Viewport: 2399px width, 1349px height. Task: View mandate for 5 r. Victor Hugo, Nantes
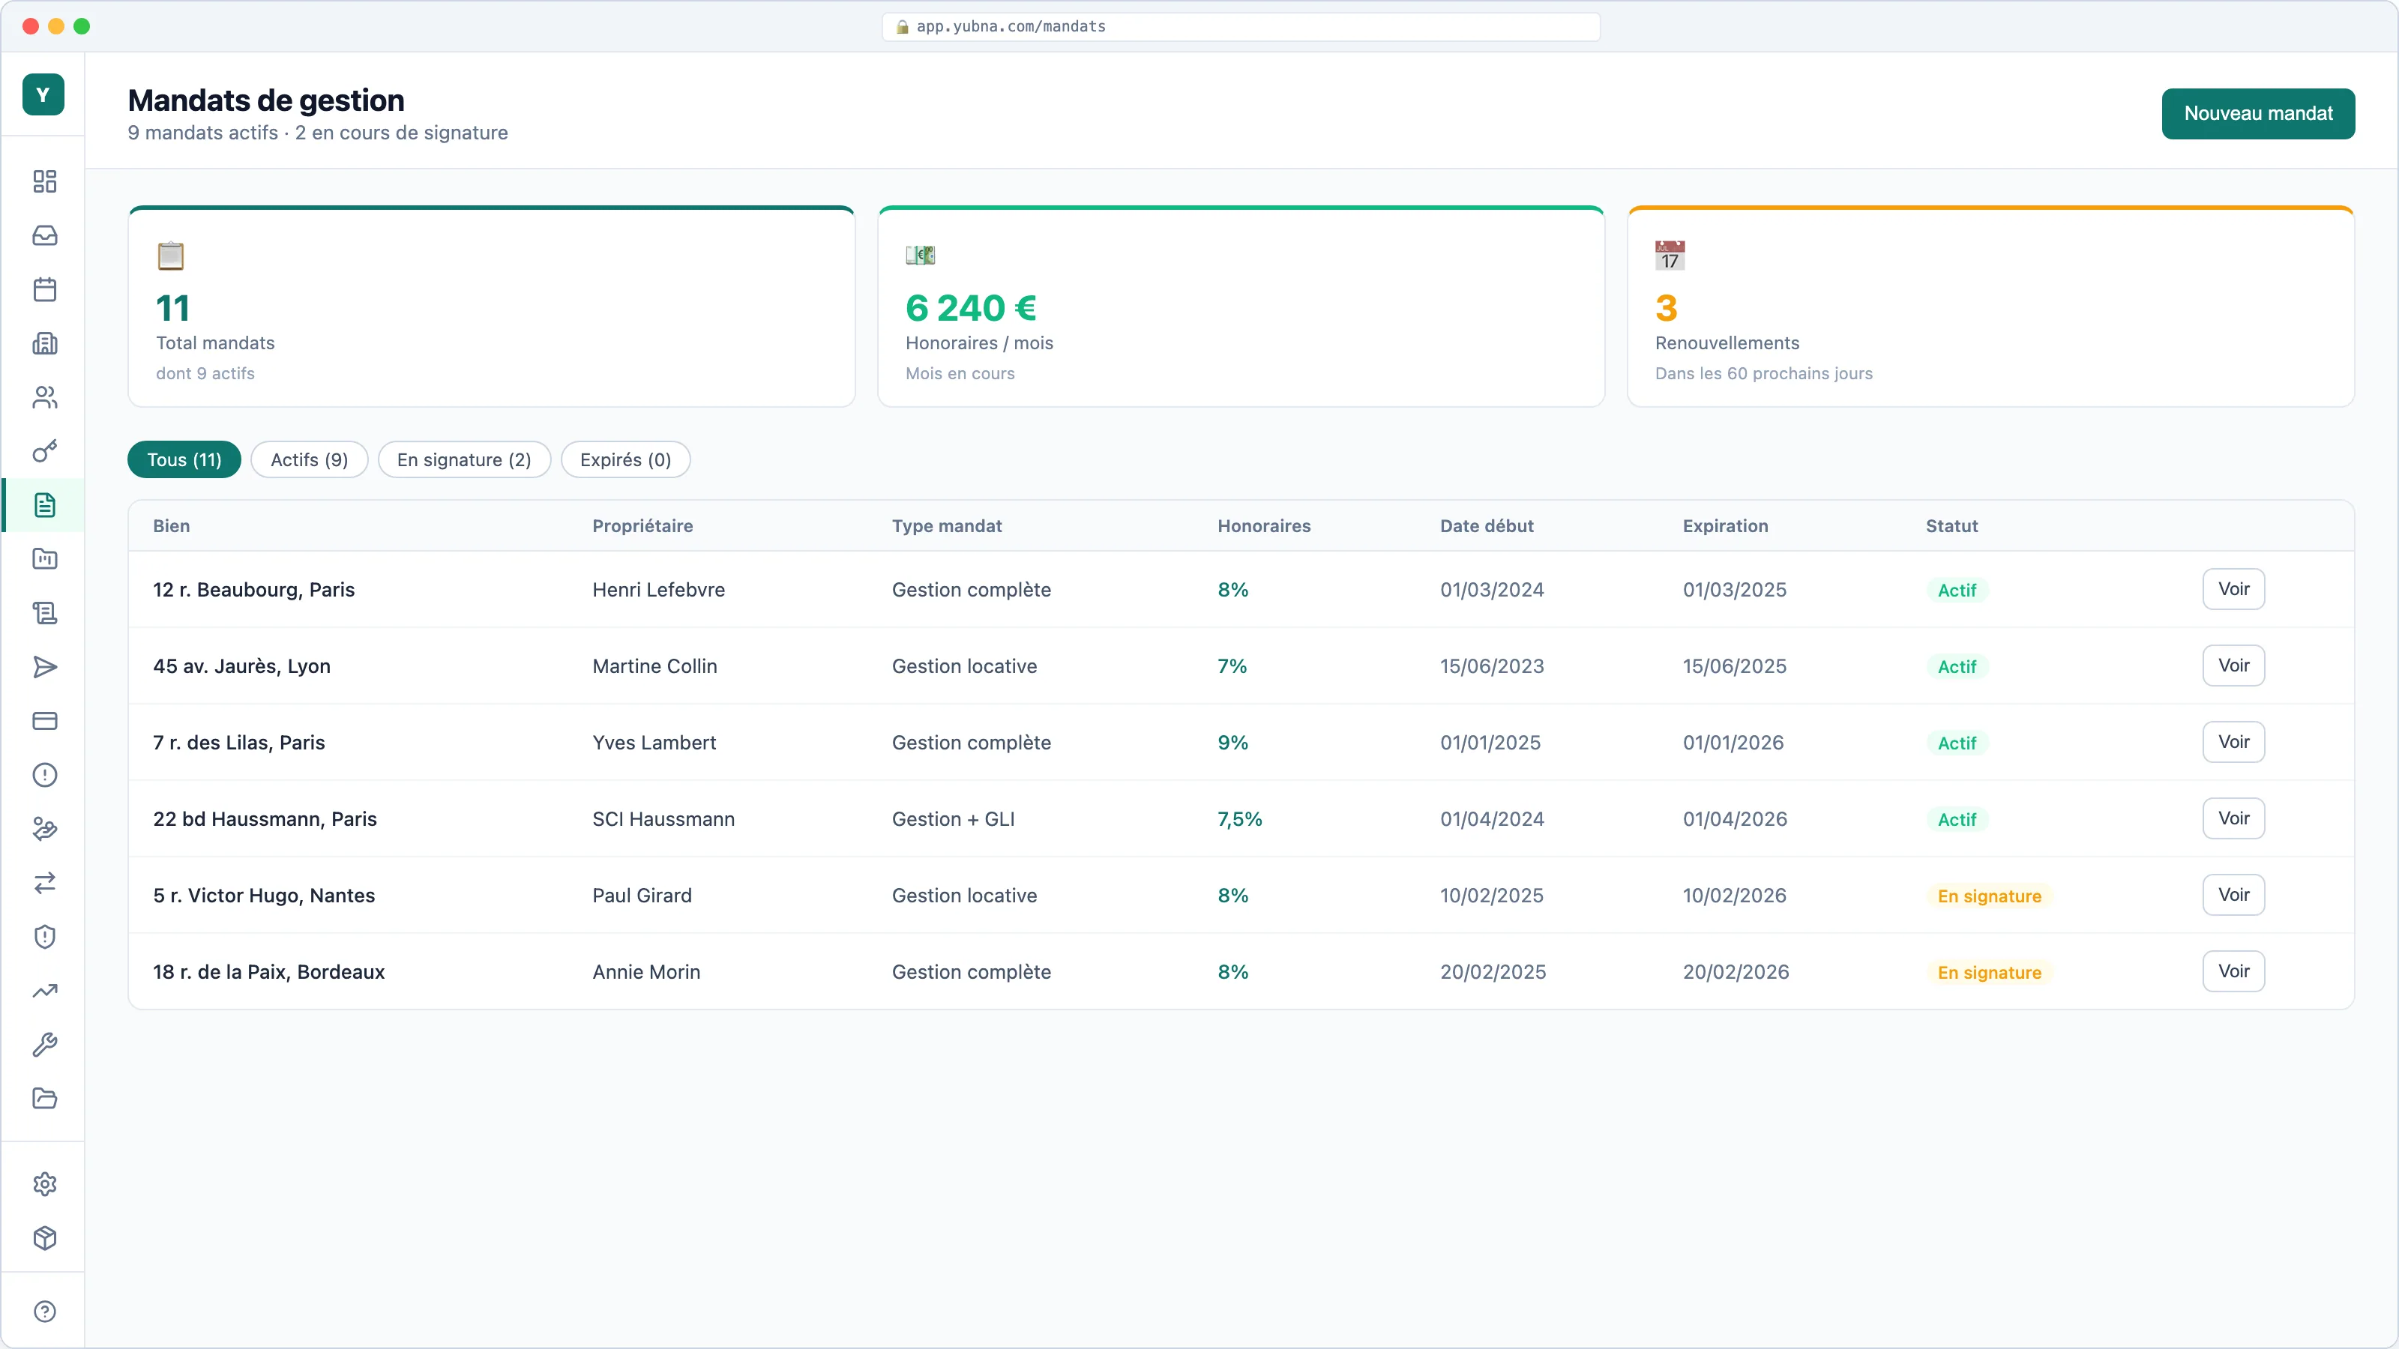[x=2233, y=895]
